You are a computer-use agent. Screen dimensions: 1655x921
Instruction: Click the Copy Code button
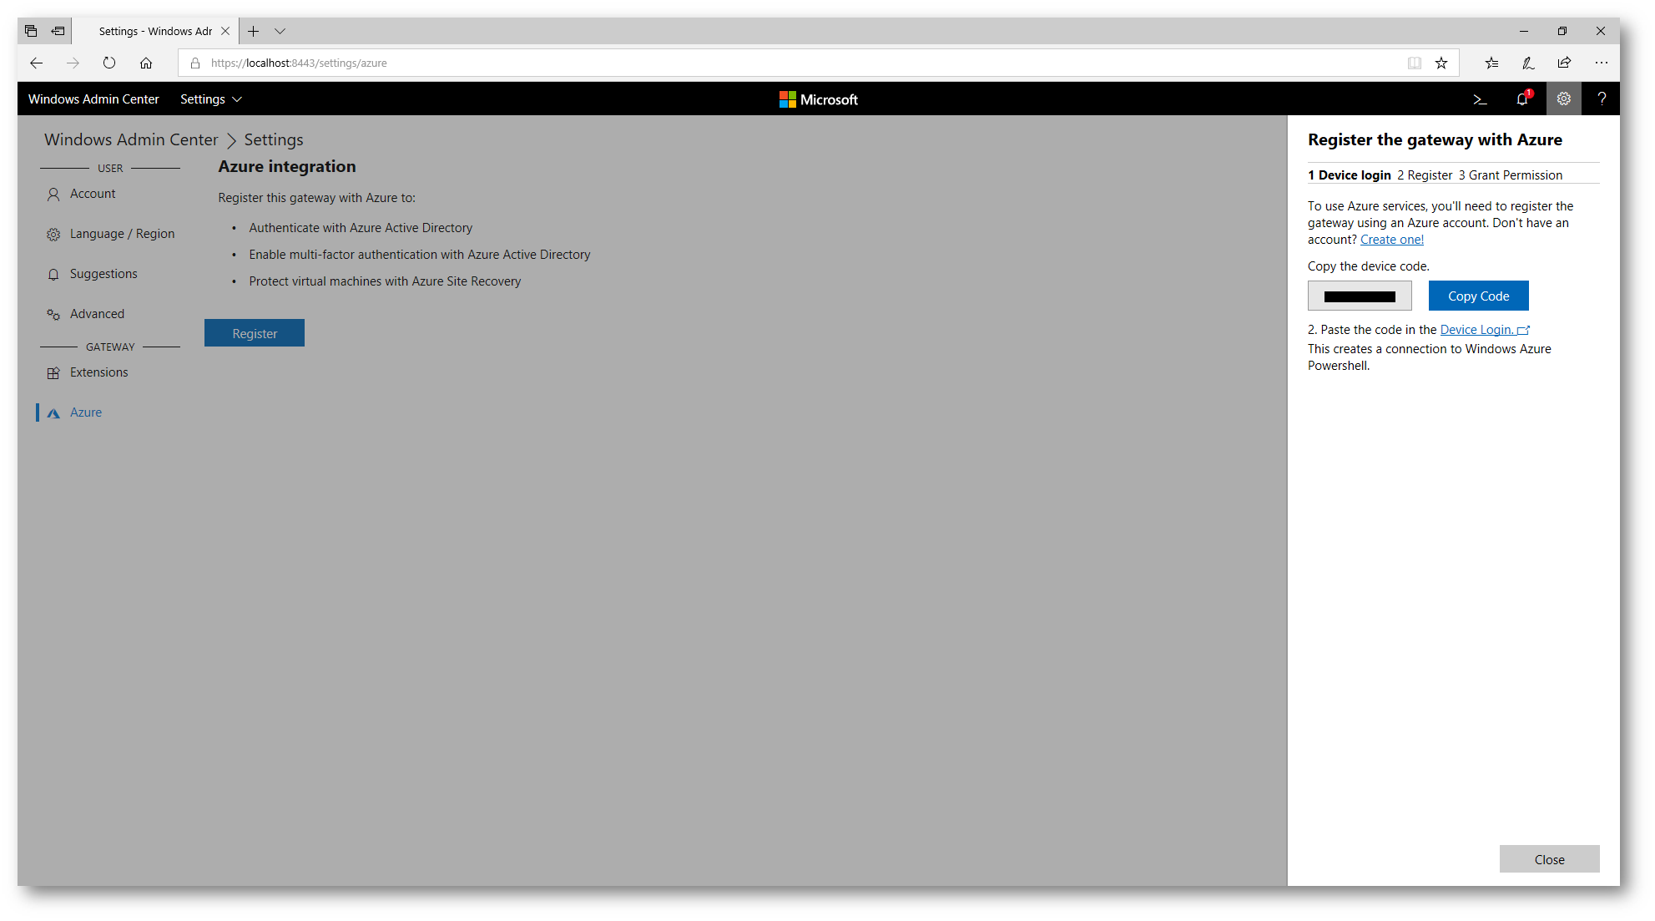[x=1478, y=296]
